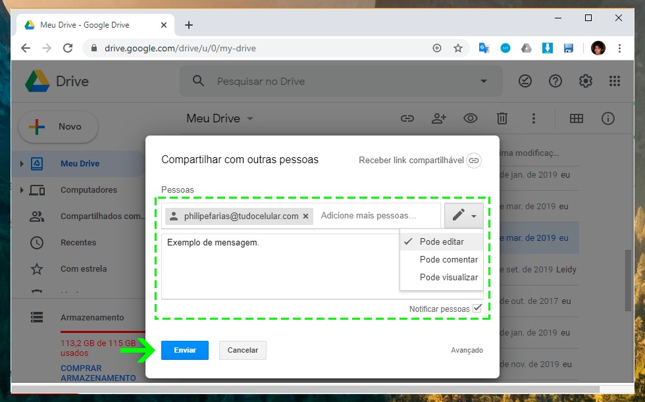Select the Meu Drive - Google Drive tab
Viewport: 645px width, 402px height.
coord(95,25)
